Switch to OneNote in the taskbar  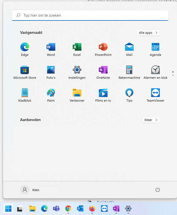[x=116, y=208]
